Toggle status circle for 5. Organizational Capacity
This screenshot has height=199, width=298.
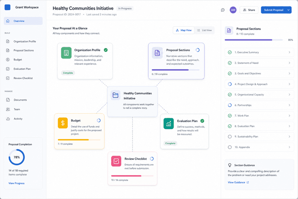[x=230, y=94]
